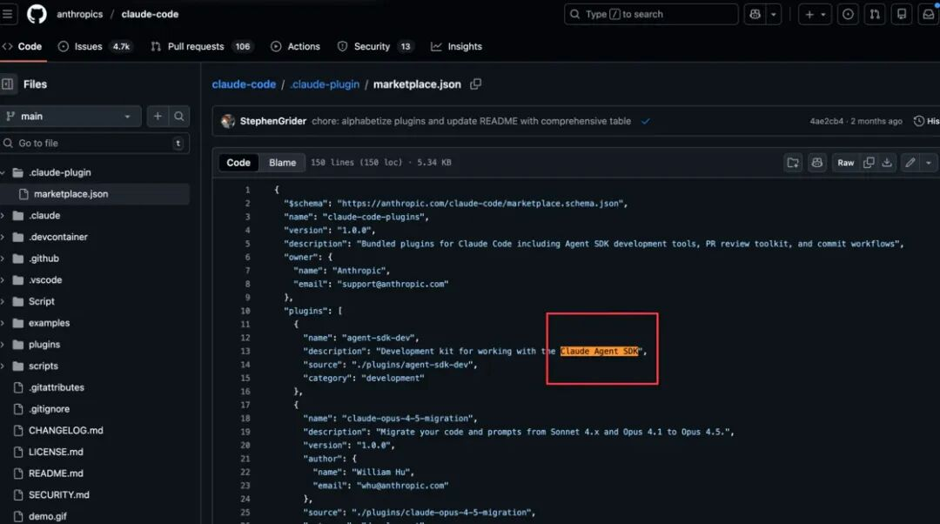The height and width of the screenshot is (524, 940).
Task: Collapse the Files side panel
Action: coord(8,84)
